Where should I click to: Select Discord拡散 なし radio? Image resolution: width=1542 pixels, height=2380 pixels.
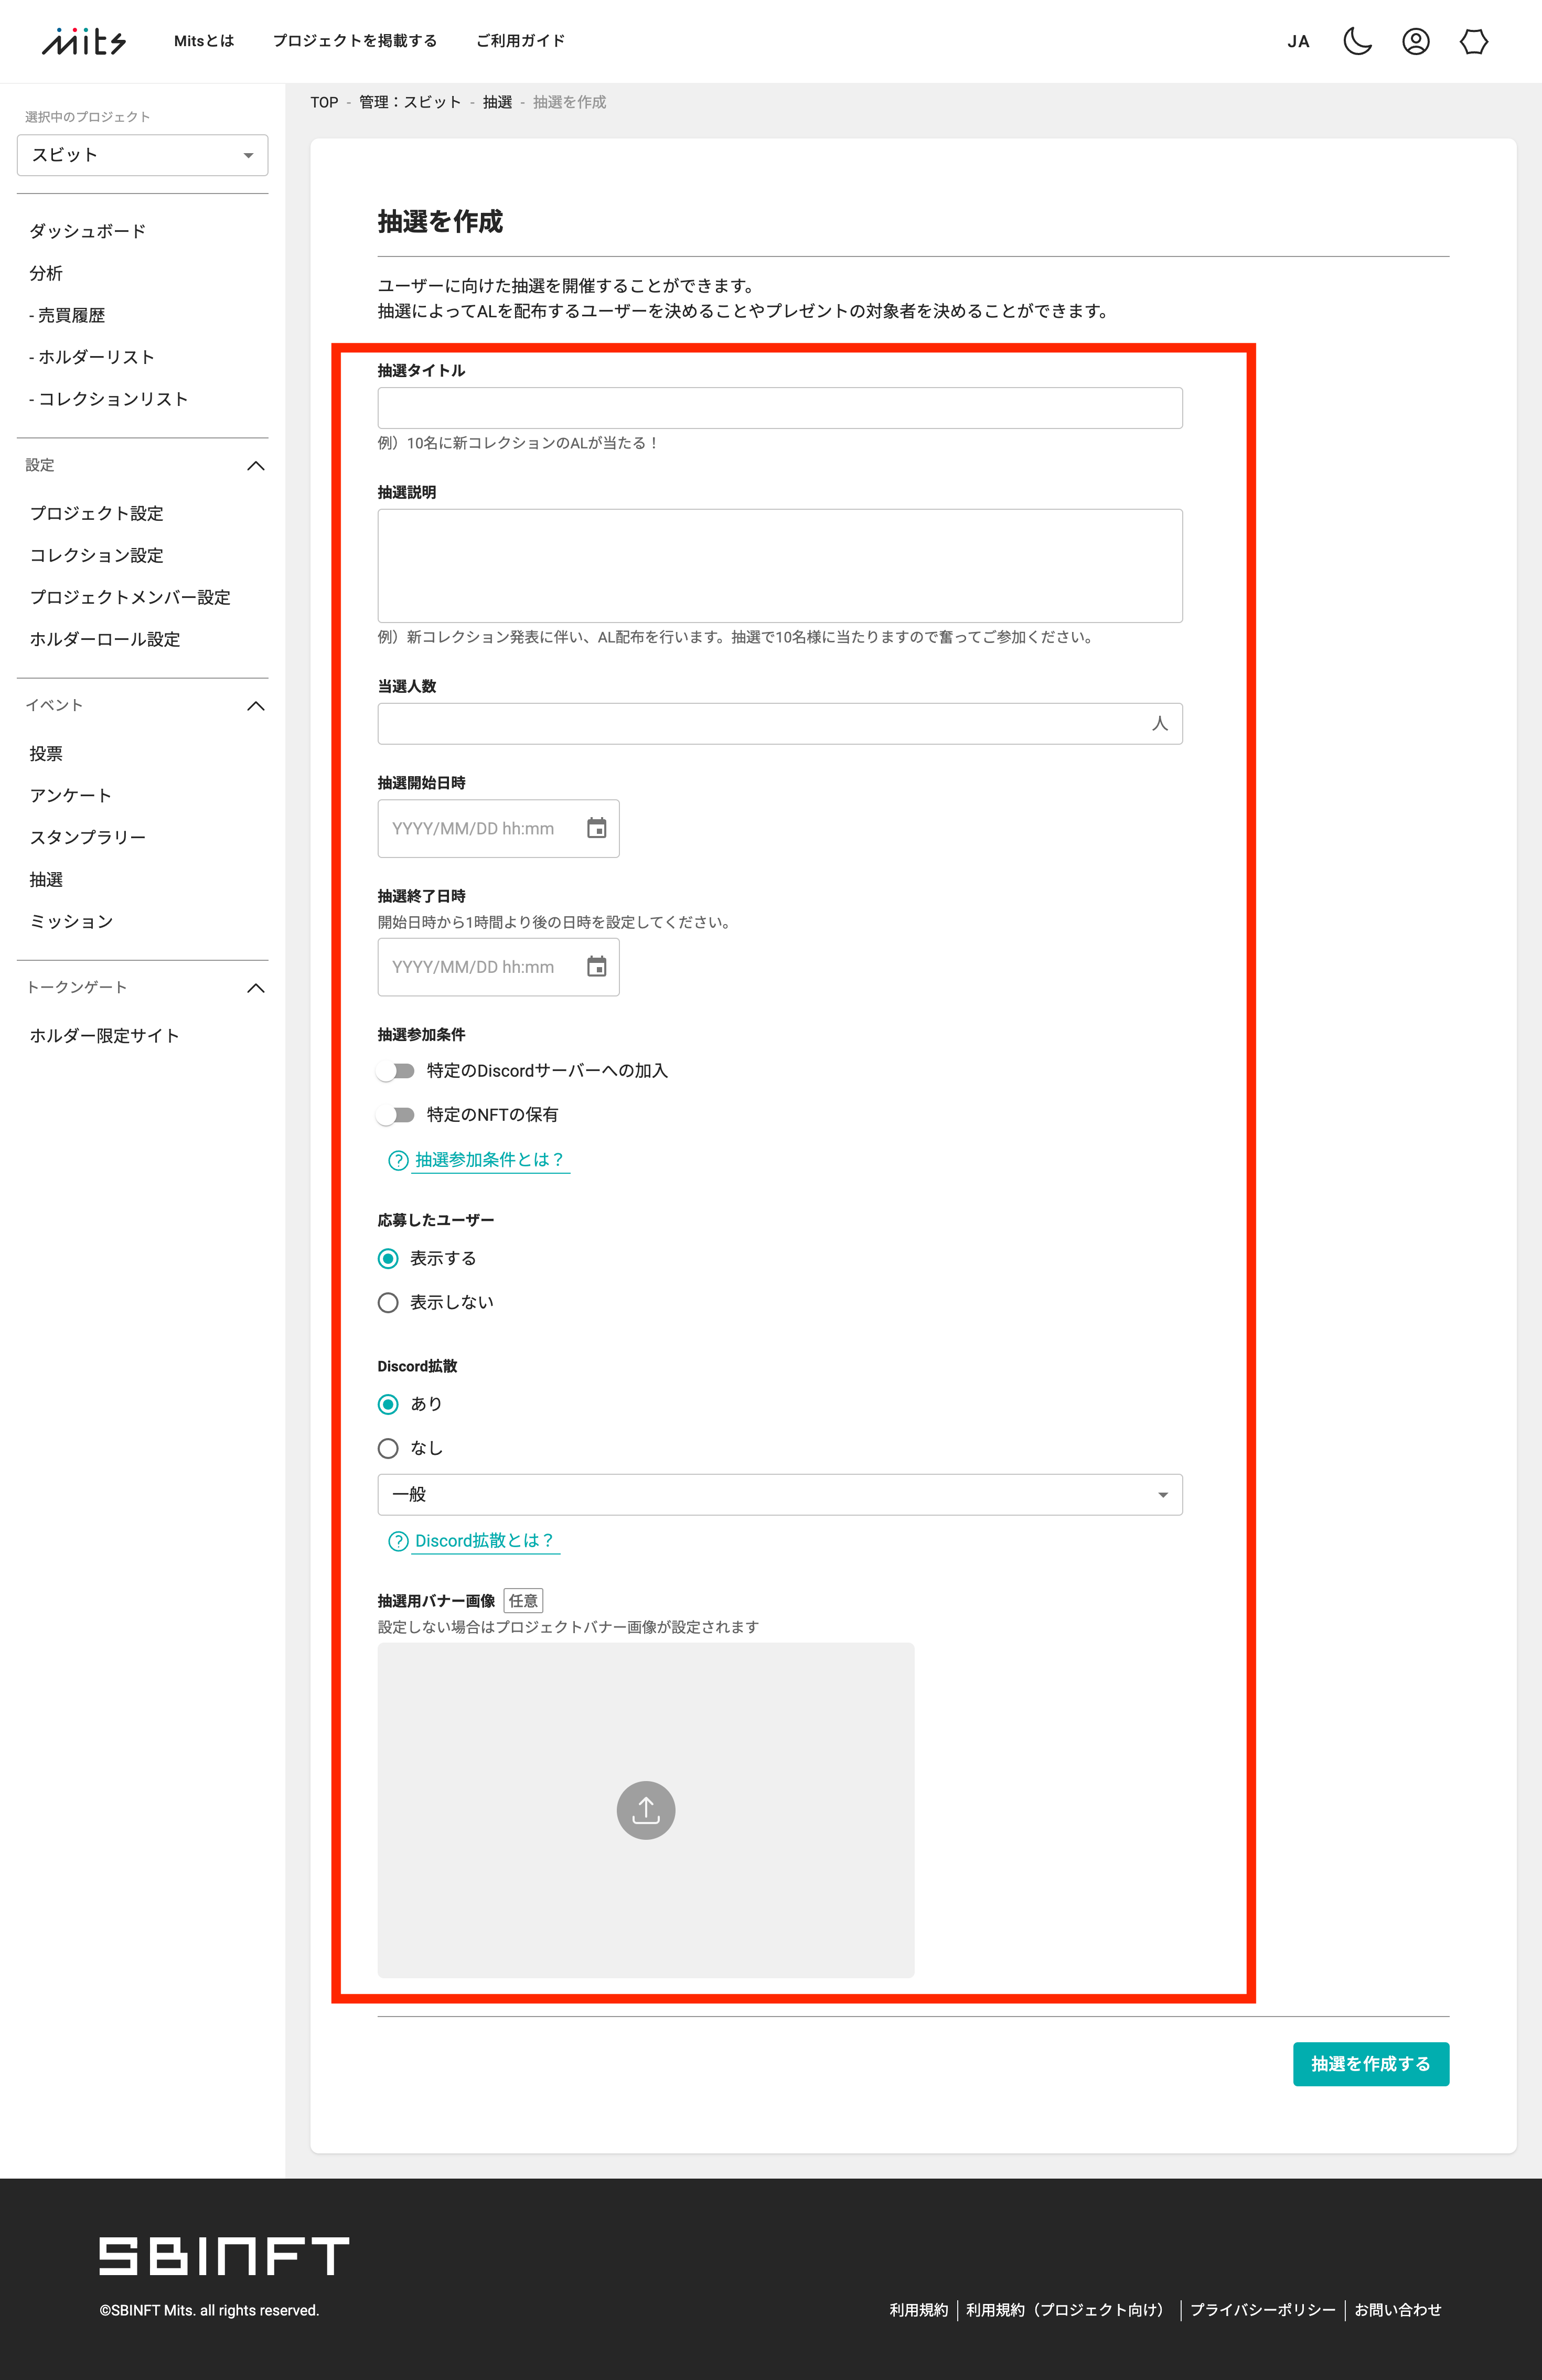(388, 1449)
